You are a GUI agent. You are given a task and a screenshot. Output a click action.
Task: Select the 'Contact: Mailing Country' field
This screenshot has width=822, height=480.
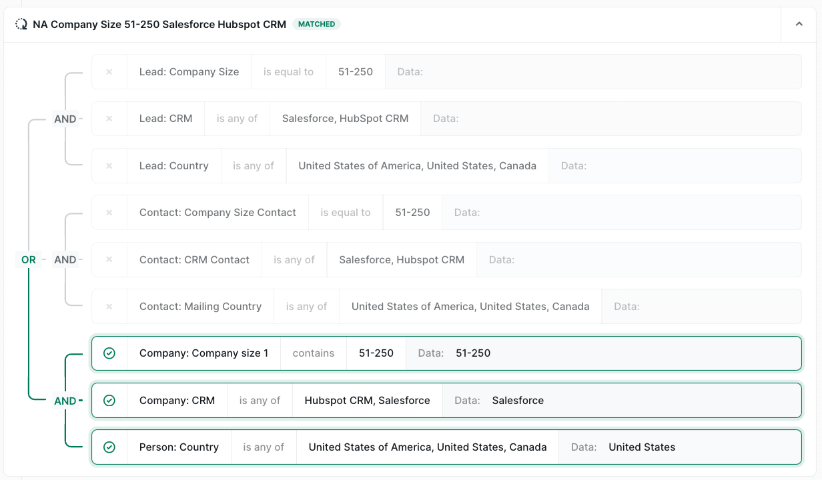click(200, 307)
